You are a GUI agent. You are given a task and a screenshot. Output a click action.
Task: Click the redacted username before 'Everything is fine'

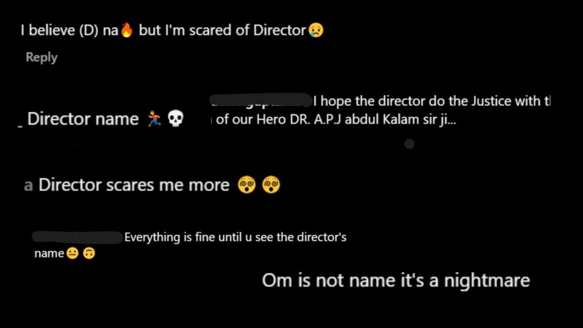coord(77,237)
